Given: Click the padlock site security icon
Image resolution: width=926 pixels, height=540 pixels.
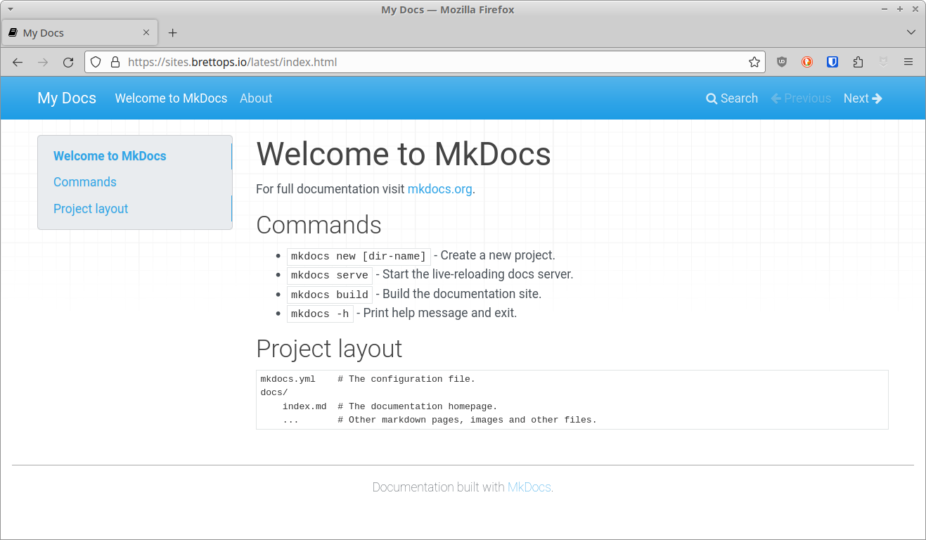Looking at the screenshot, I should (116, 62).
